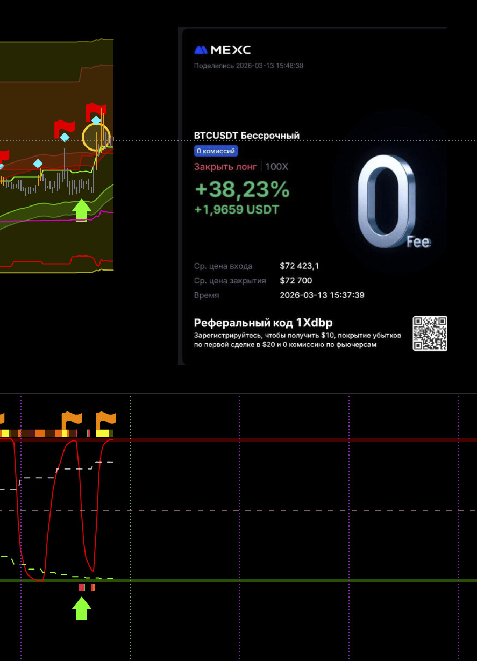Click the MEXC logo

(x=222, y=50)
